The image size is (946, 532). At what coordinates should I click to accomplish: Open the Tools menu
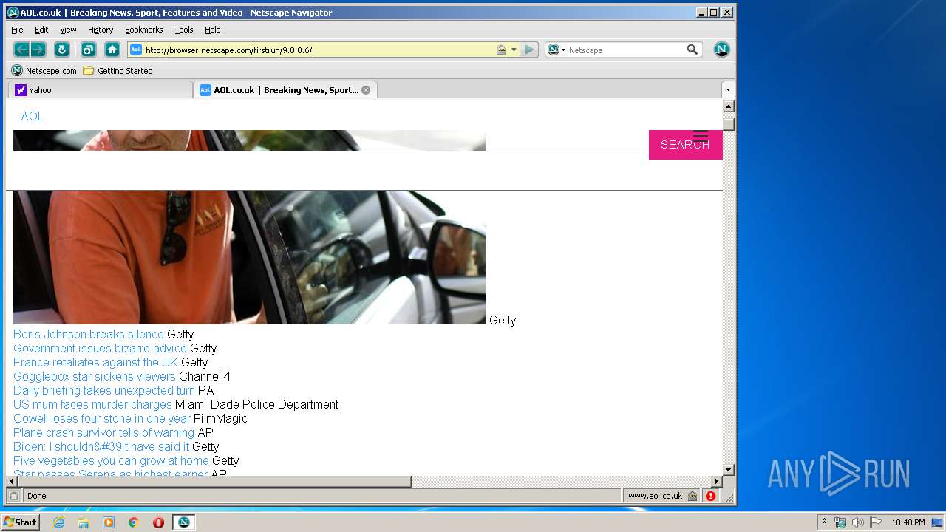click(184, 30)
